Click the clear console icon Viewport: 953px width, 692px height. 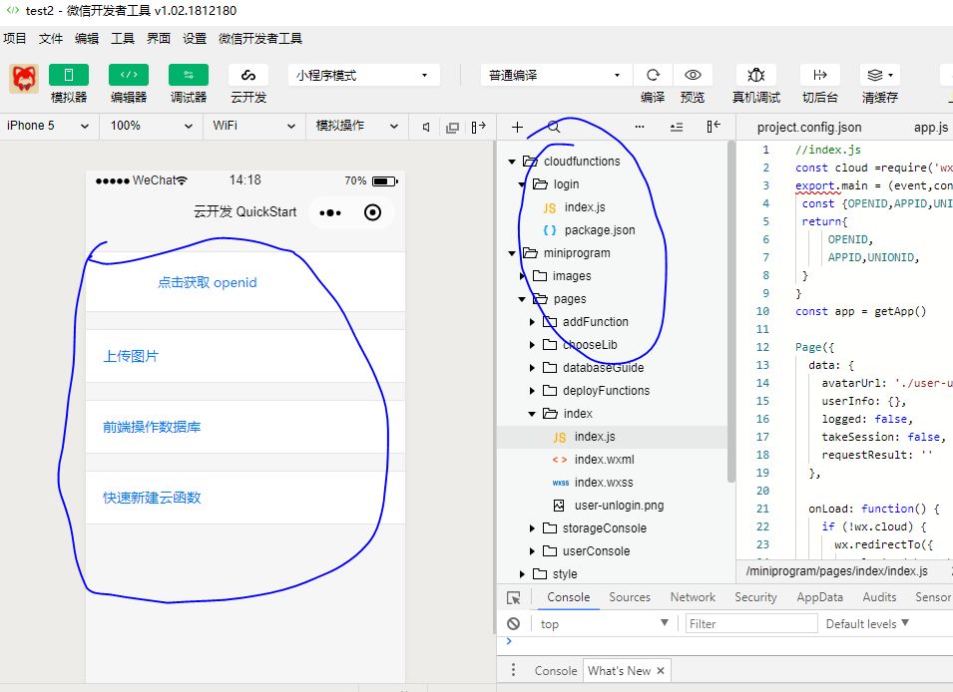514,624
